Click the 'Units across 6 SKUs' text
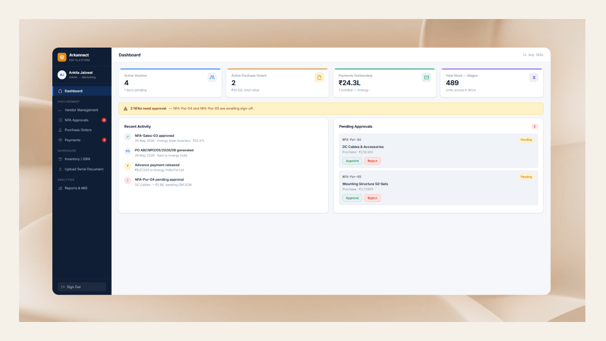The width and height of the screenshot is (606, 341). (461, 90)
